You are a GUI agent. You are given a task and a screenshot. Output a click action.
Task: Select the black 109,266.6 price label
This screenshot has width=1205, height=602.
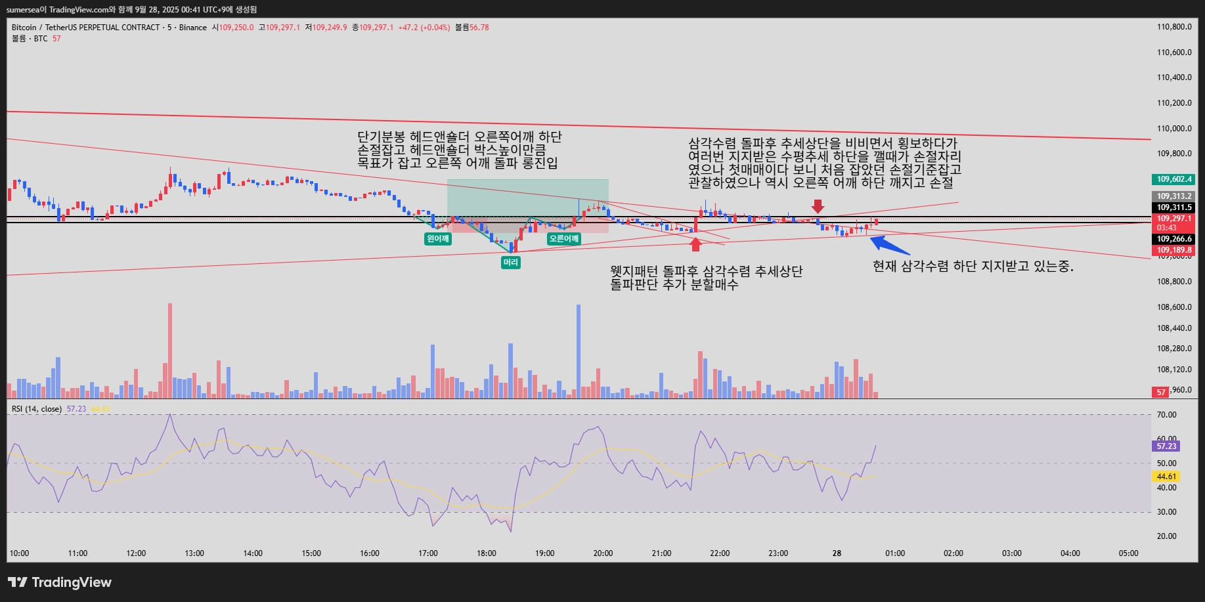coord(1173,239)
